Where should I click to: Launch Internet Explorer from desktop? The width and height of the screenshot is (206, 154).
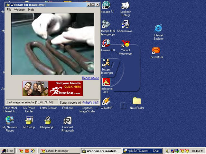coord(158,28)
